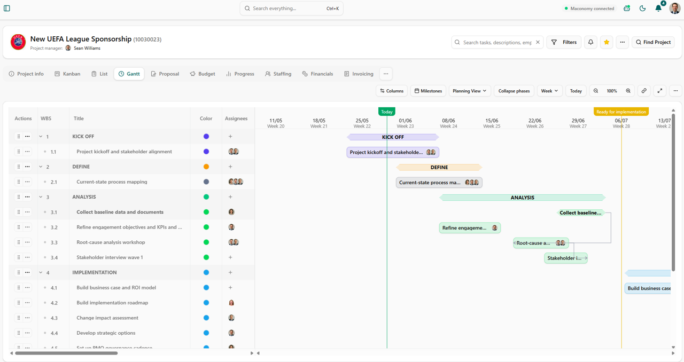Open the Staffing tab
This screenshot has height=362, width=684.
coord(278,74)
